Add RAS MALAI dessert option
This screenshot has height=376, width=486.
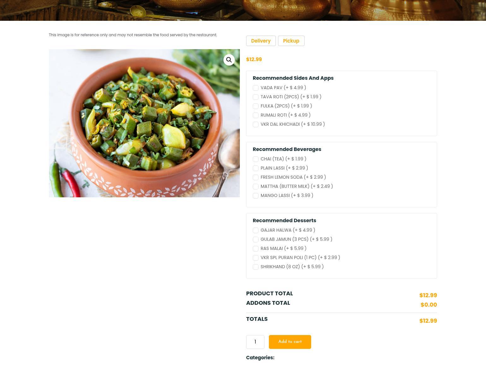point(256,249)
